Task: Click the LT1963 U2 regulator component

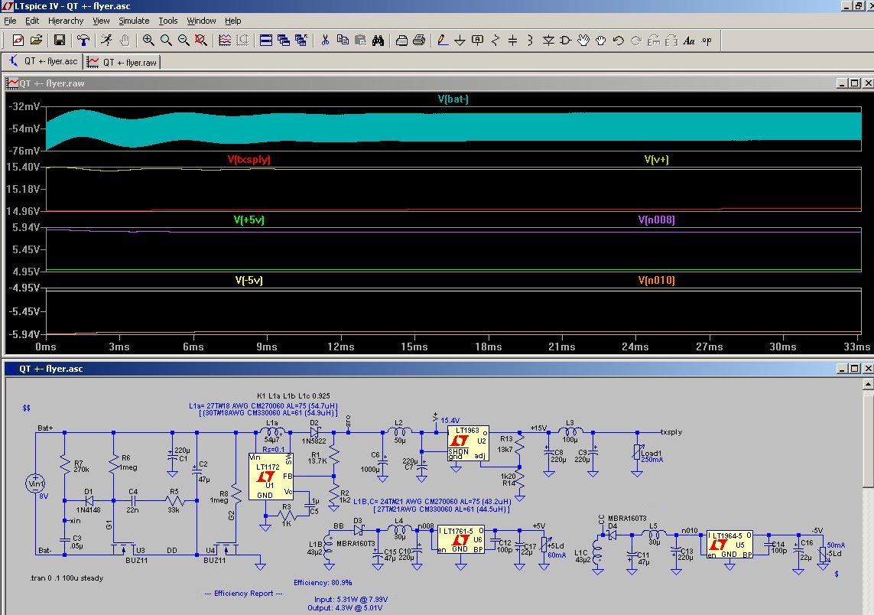Action: [x=468, y=444]
